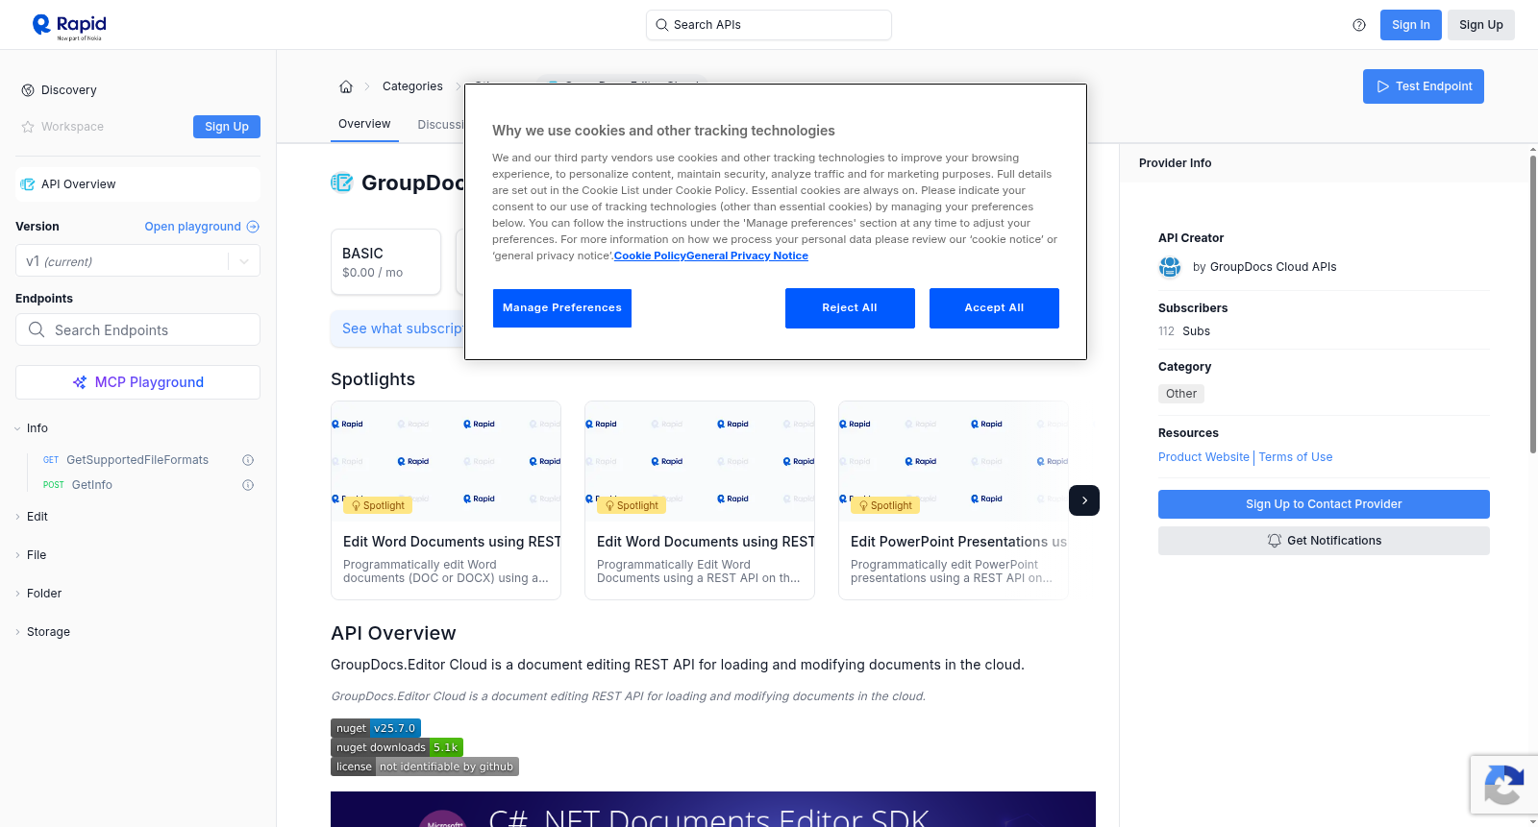The image size is (1538, 827).
Task: Open the Edit PowerPoint Presentations spotlight card
Action: point(954,500)
